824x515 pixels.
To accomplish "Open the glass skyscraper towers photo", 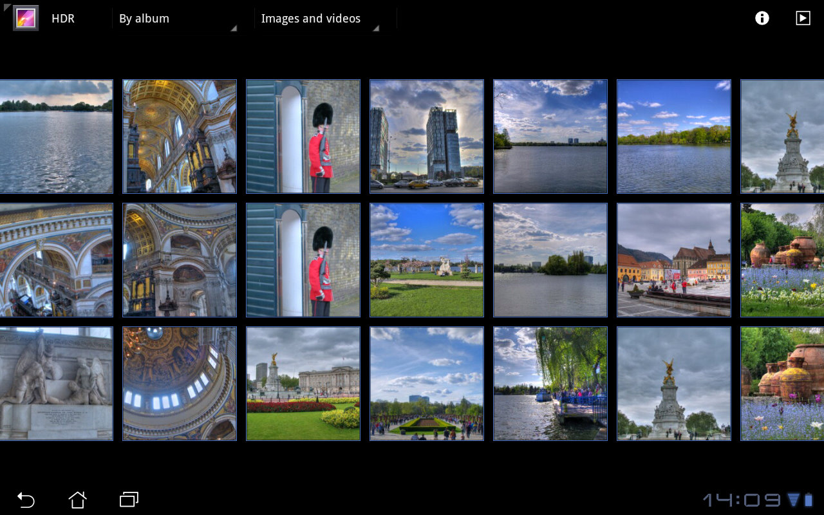I will point(427,136).
